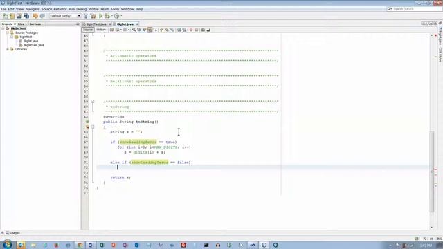Expand the Libraries node
This screenshot has height=249, width=443.
tap(8, 49)
